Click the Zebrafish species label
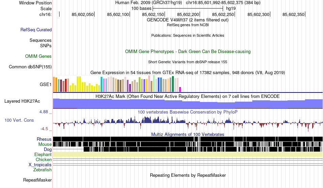The width and height of the screenshot is (323, 188). tap(42, 170)
